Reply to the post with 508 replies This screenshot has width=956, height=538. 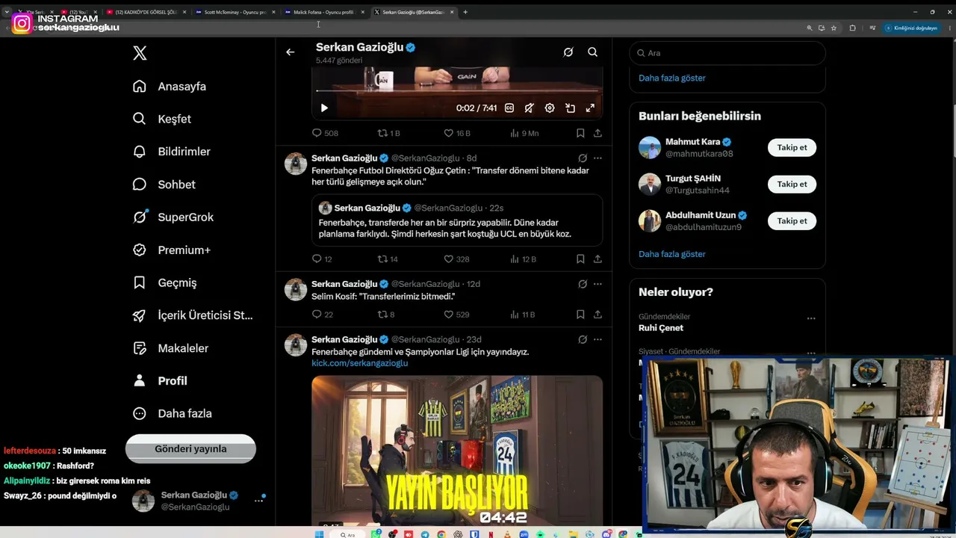325,133
